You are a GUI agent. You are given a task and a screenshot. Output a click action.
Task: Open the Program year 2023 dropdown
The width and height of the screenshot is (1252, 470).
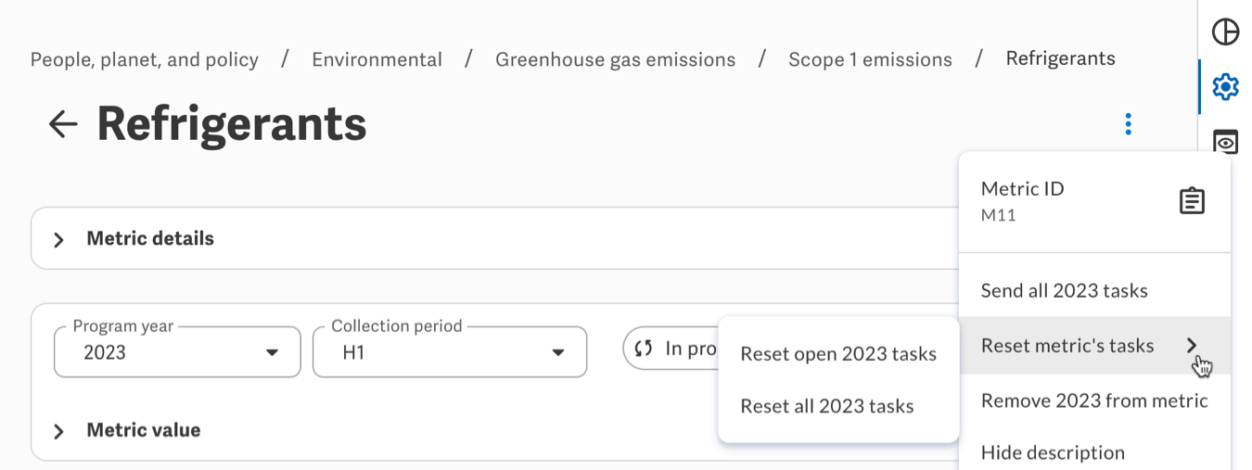[x=177, y=352]
